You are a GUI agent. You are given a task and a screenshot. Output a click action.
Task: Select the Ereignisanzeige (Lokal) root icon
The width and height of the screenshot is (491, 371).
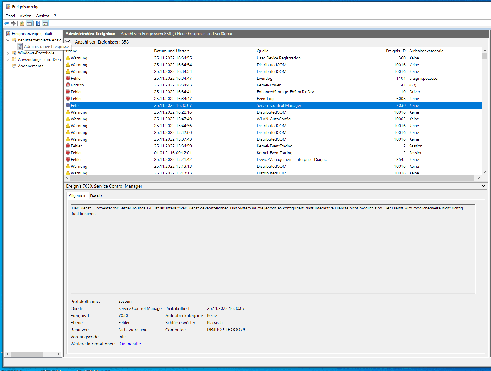pyautogui.click(x=8, y=34)
